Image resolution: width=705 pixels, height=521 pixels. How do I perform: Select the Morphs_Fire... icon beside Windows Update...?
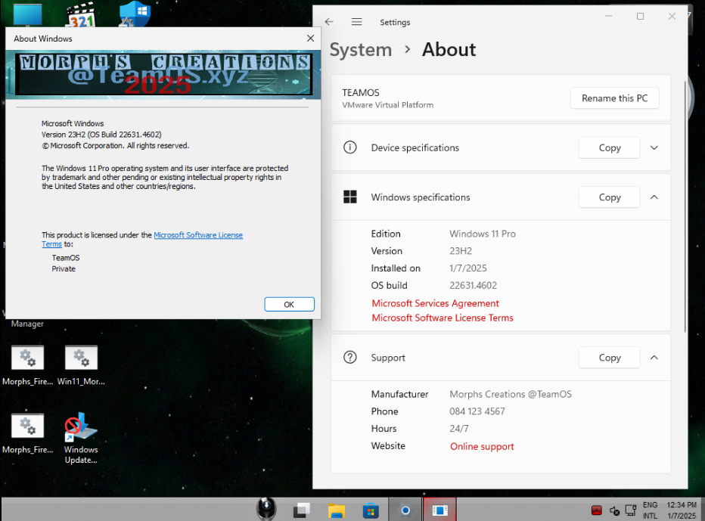pyautogui.click(x=27, y=433)
